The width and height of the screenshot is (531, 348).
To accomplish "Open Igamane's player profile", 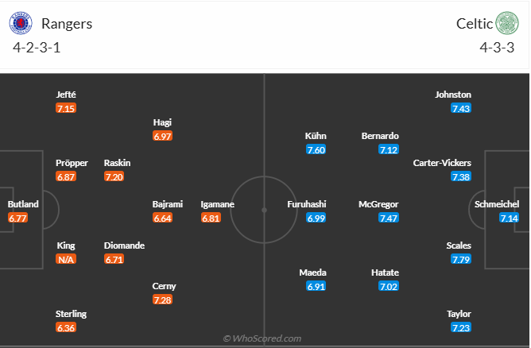I will click(216, 204).
